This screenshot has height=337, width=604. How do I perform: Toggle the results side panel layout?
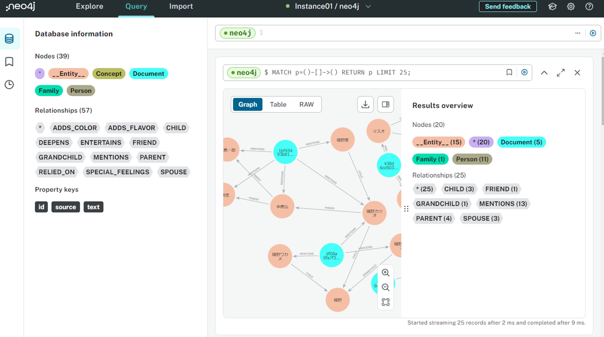coord(385,104)
